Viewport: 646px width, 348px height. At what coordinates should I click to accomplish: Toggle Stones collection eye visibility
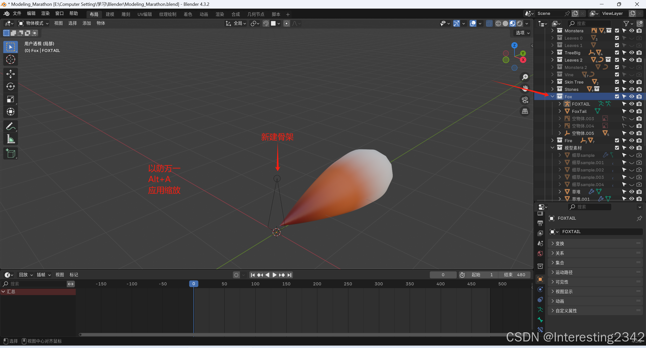pyautogui.click(x=632, y=89)
